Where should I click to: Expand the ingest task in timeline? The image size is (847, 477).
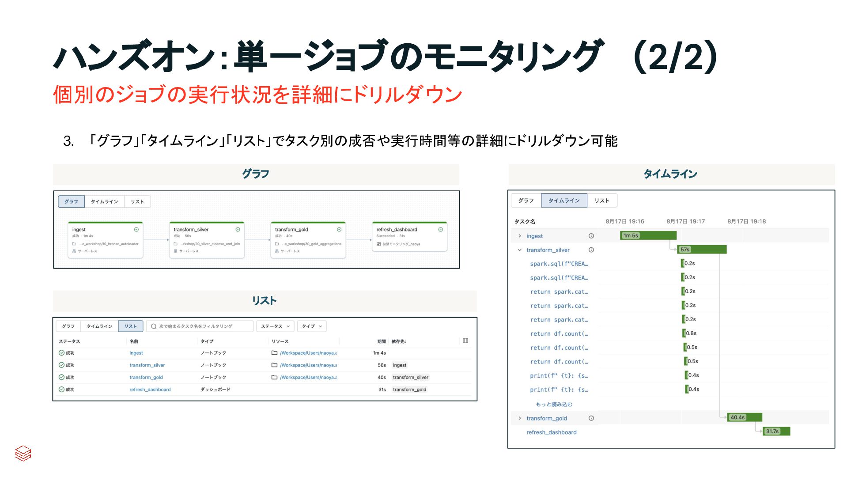coord(520,236)
